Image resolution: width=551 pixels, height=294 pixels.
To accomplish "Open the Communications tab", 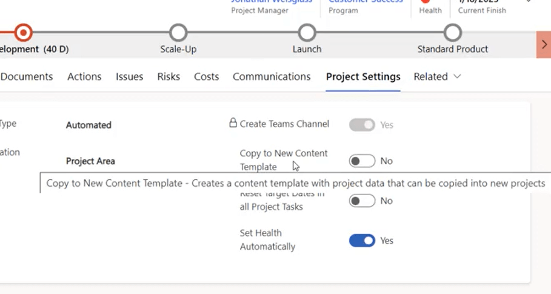I will click(272, 77).
